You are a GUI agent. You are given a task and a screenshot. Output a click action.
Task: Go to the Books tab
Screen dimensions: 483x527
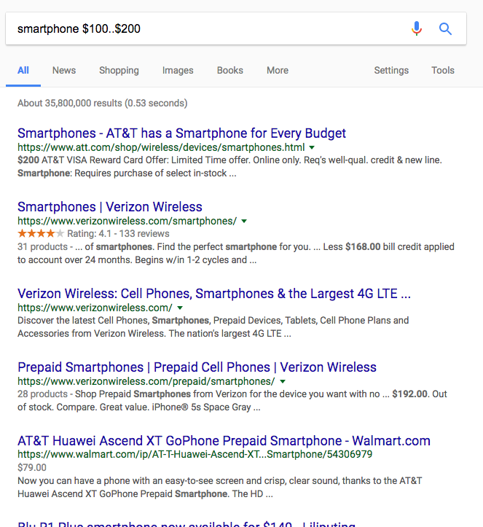[229, 71]
